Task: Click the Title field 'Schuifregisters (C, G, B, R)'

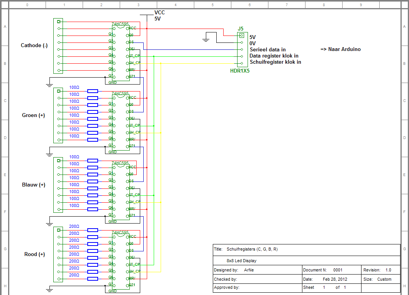Action: [x=252, y=249]
